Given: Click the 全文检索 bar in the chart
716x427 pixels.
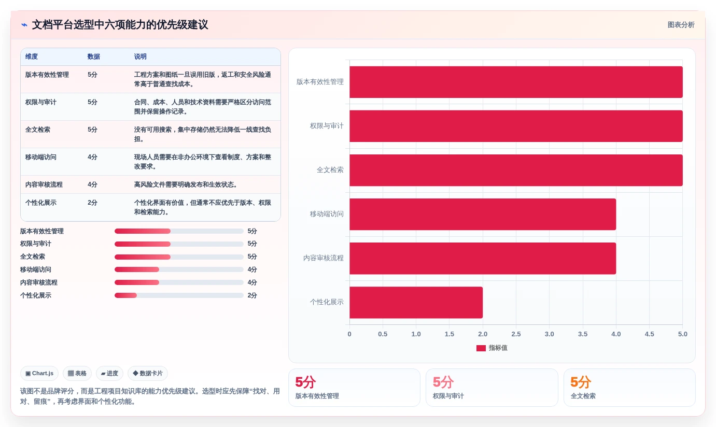Looking at the screenshot, I should coord(516,170).
